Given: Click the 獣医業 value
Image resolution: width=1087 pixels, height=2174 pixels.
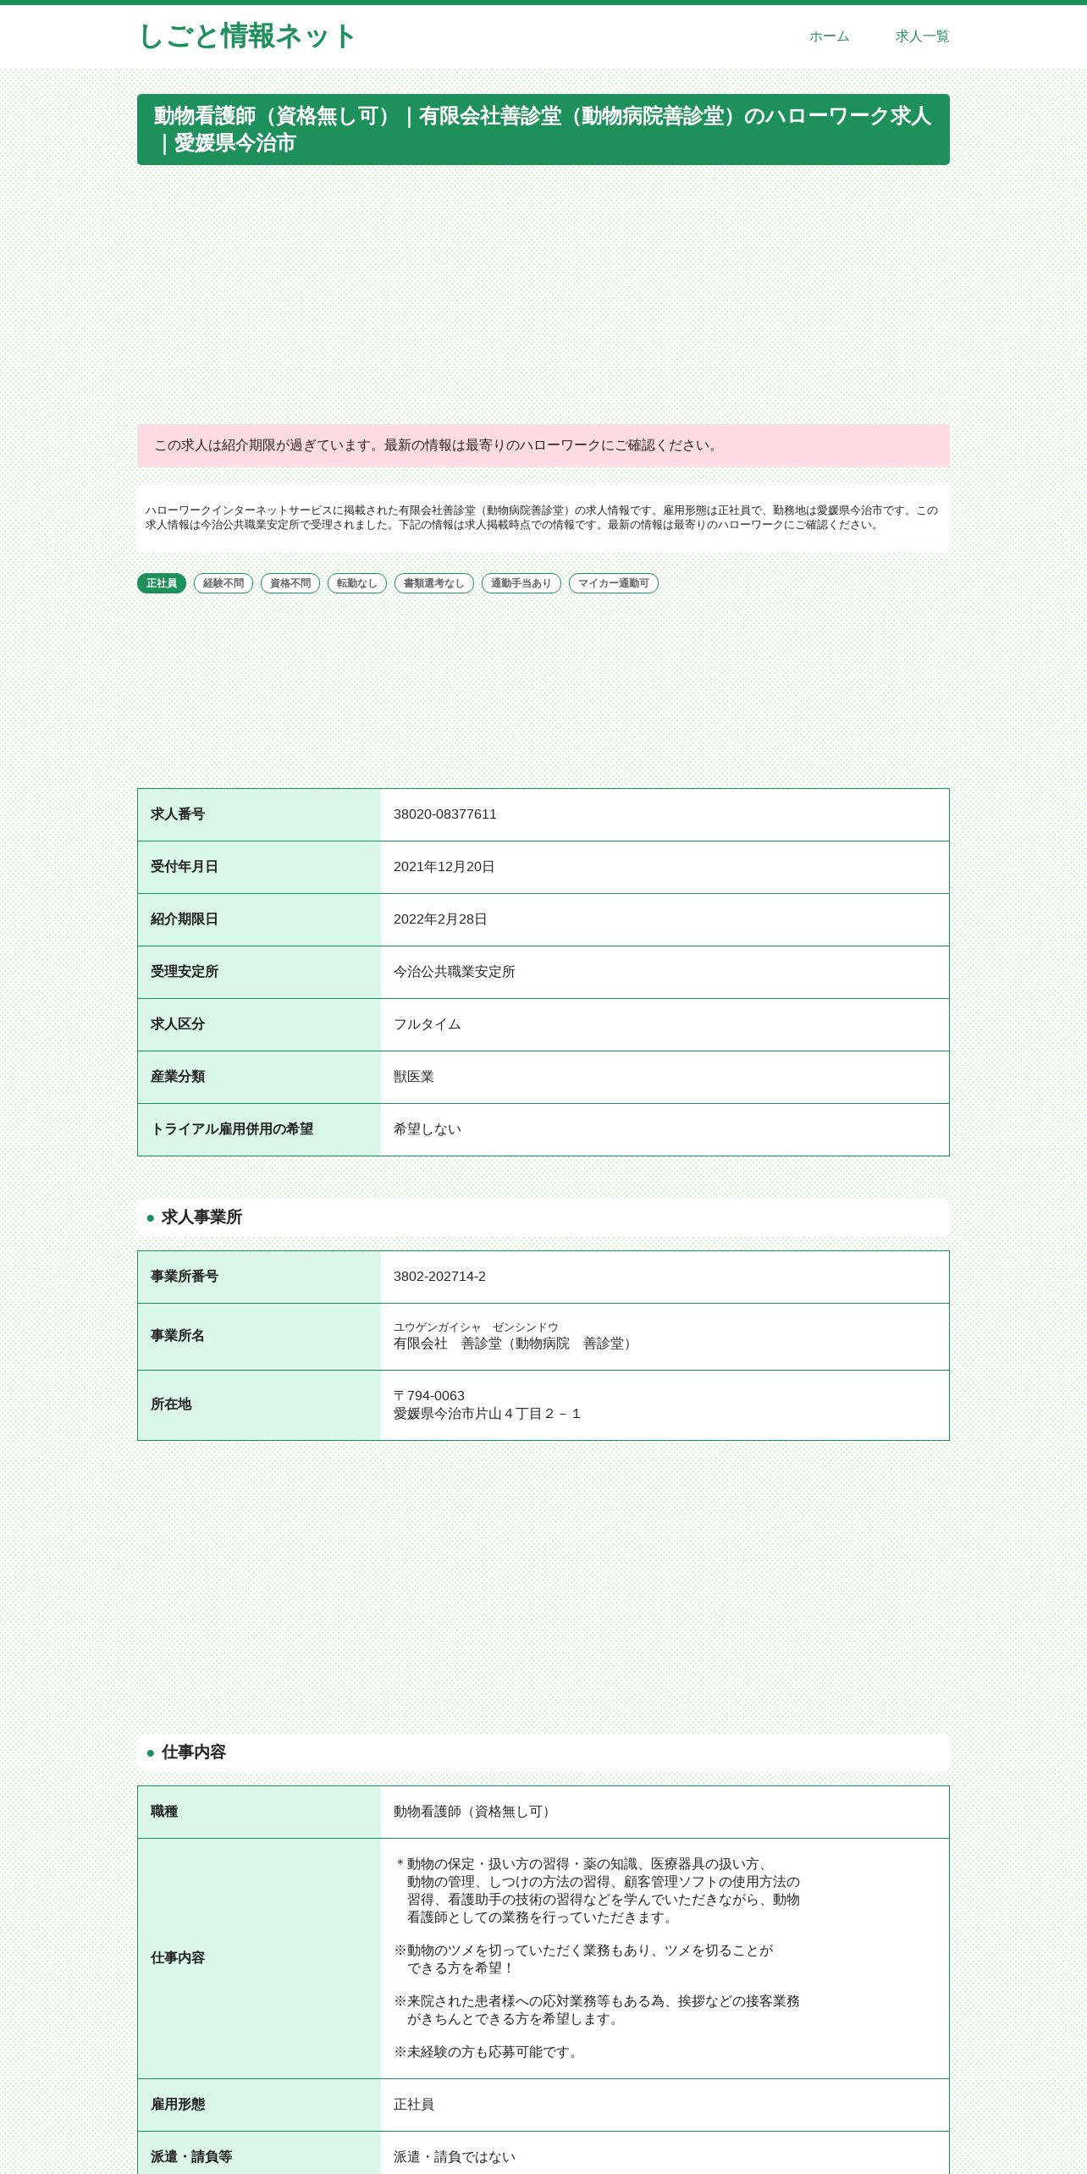Looking at the screenshot, I should [414, 1077].
